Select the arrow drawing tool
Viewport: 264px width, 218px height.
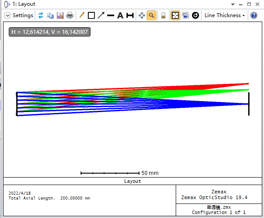(101, 15)
